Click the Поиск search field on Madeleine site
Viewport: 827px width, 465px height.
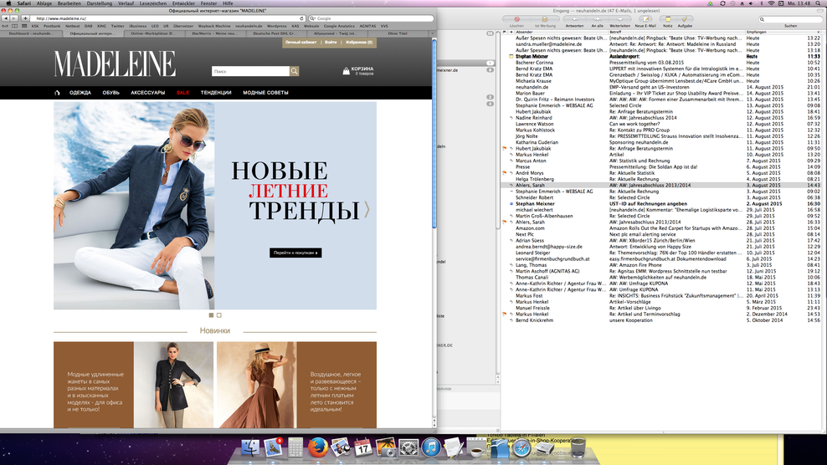click(x=250, y=70)
